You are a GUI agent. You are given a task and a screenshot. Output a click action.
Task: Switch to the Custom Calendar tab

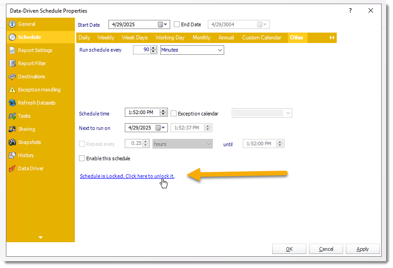click(262, 38)
